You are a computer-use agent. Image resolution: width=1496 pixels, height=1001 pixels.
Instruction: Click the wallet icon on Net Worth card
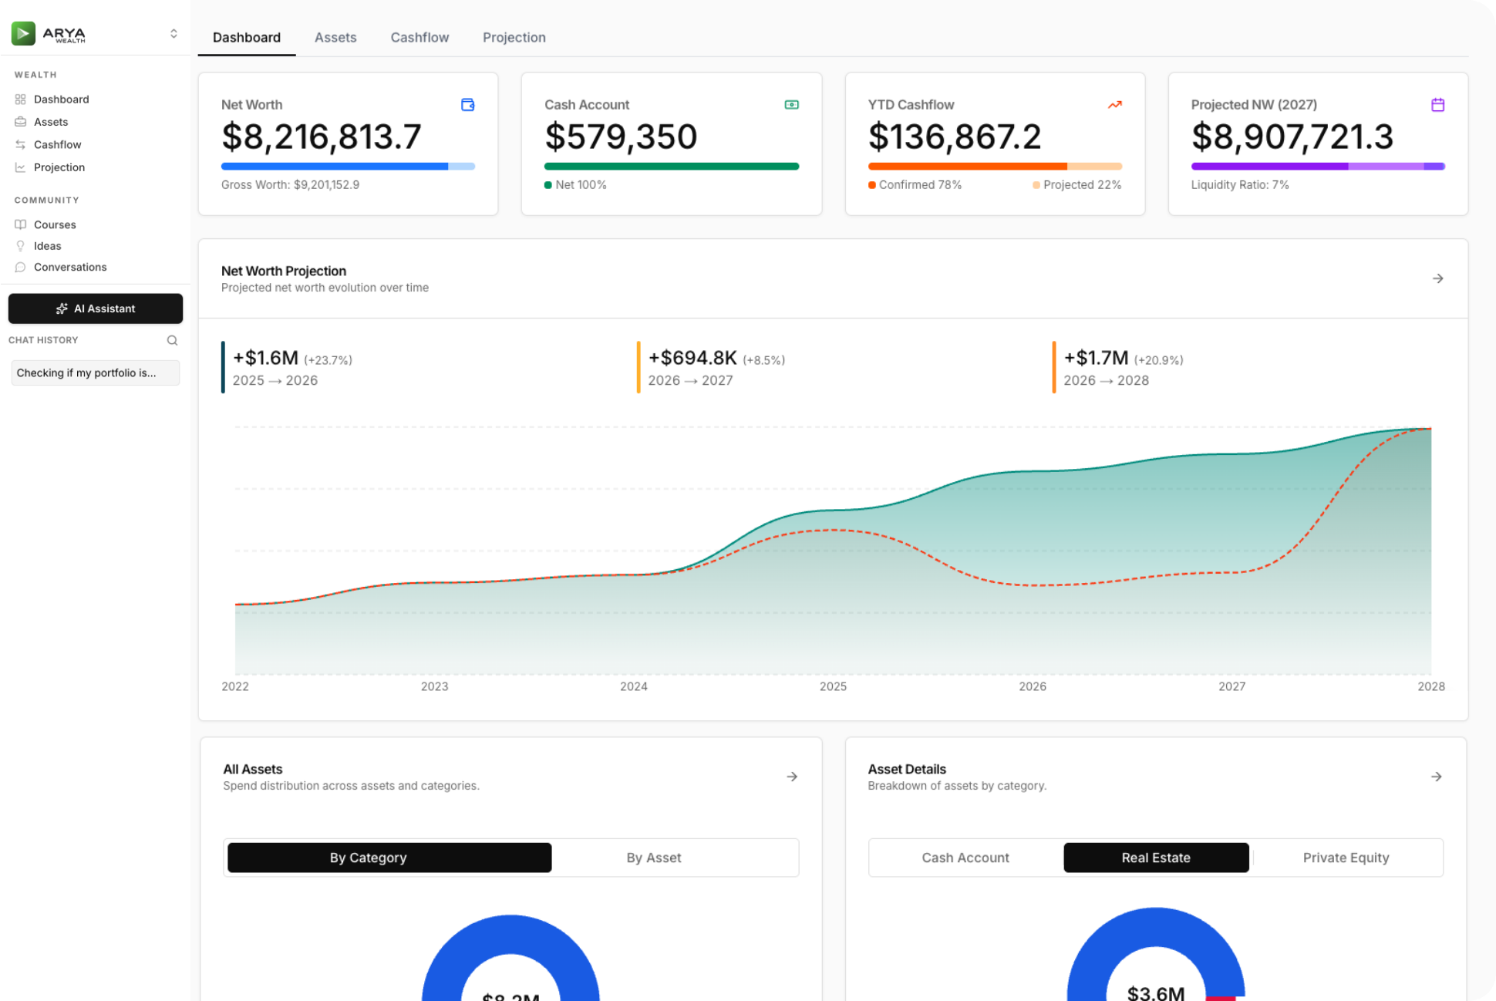tap(467, 105)
